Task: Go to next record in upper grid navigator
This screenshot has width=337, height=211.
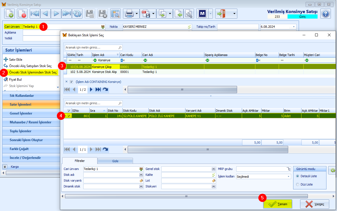Action: coord(91,90)
